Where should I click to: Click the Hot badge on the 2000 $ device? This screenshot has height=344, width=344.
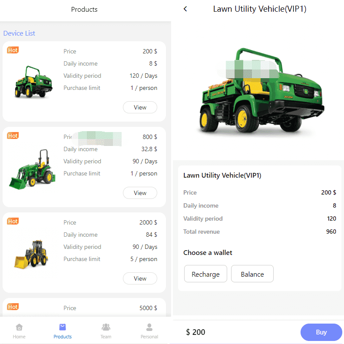pos(13,221)
